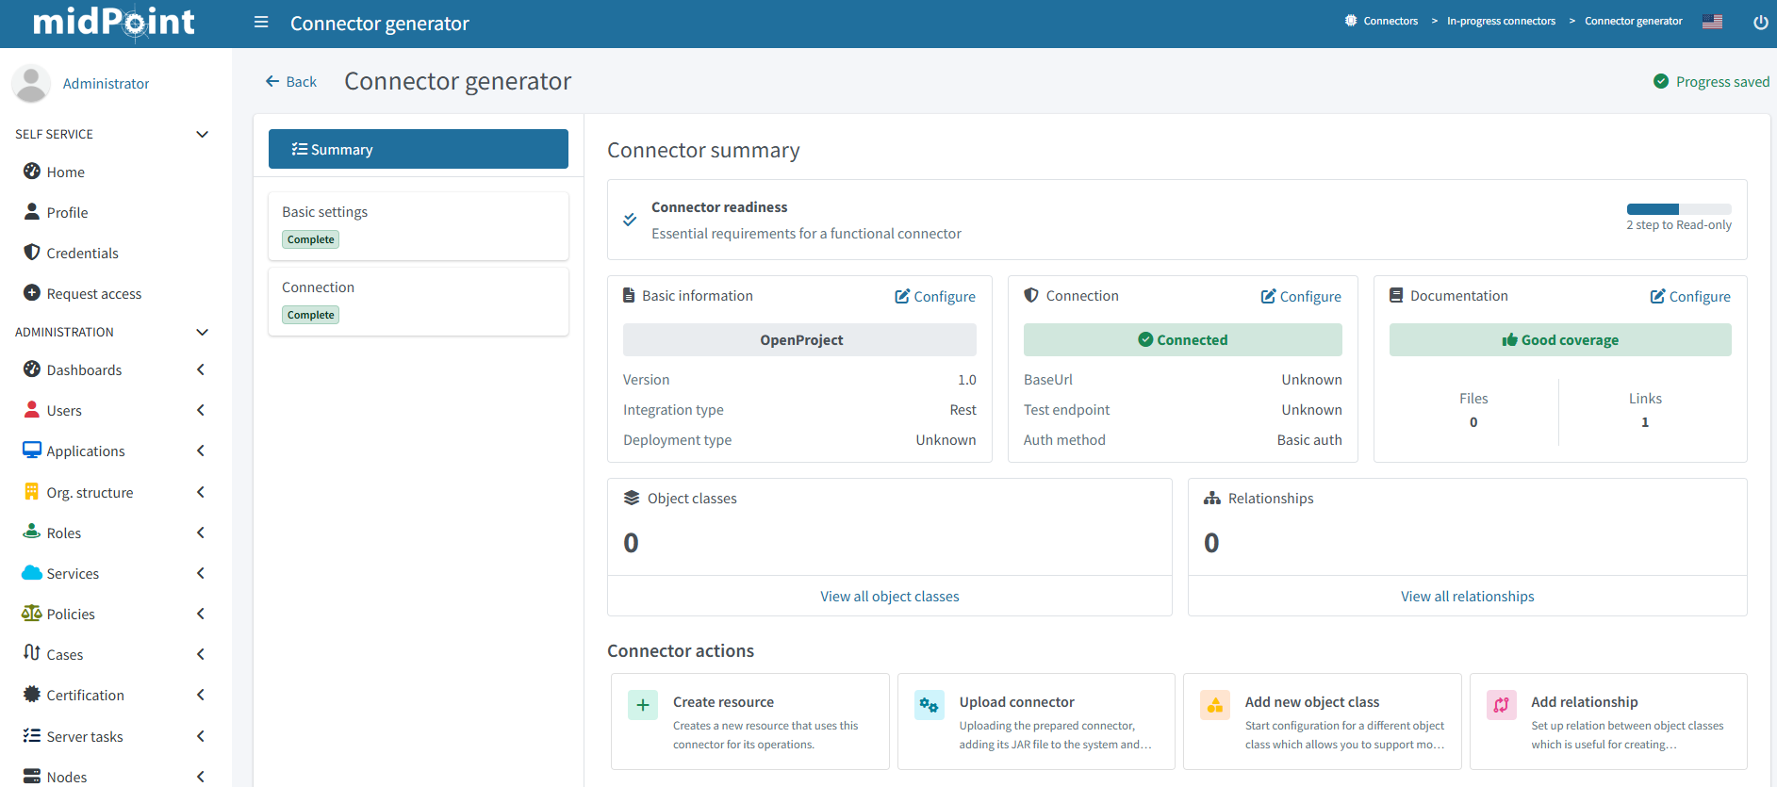Expand the Users menu arrow
The height and width of the screenshot is (787, 1777).
pos(200,410)
